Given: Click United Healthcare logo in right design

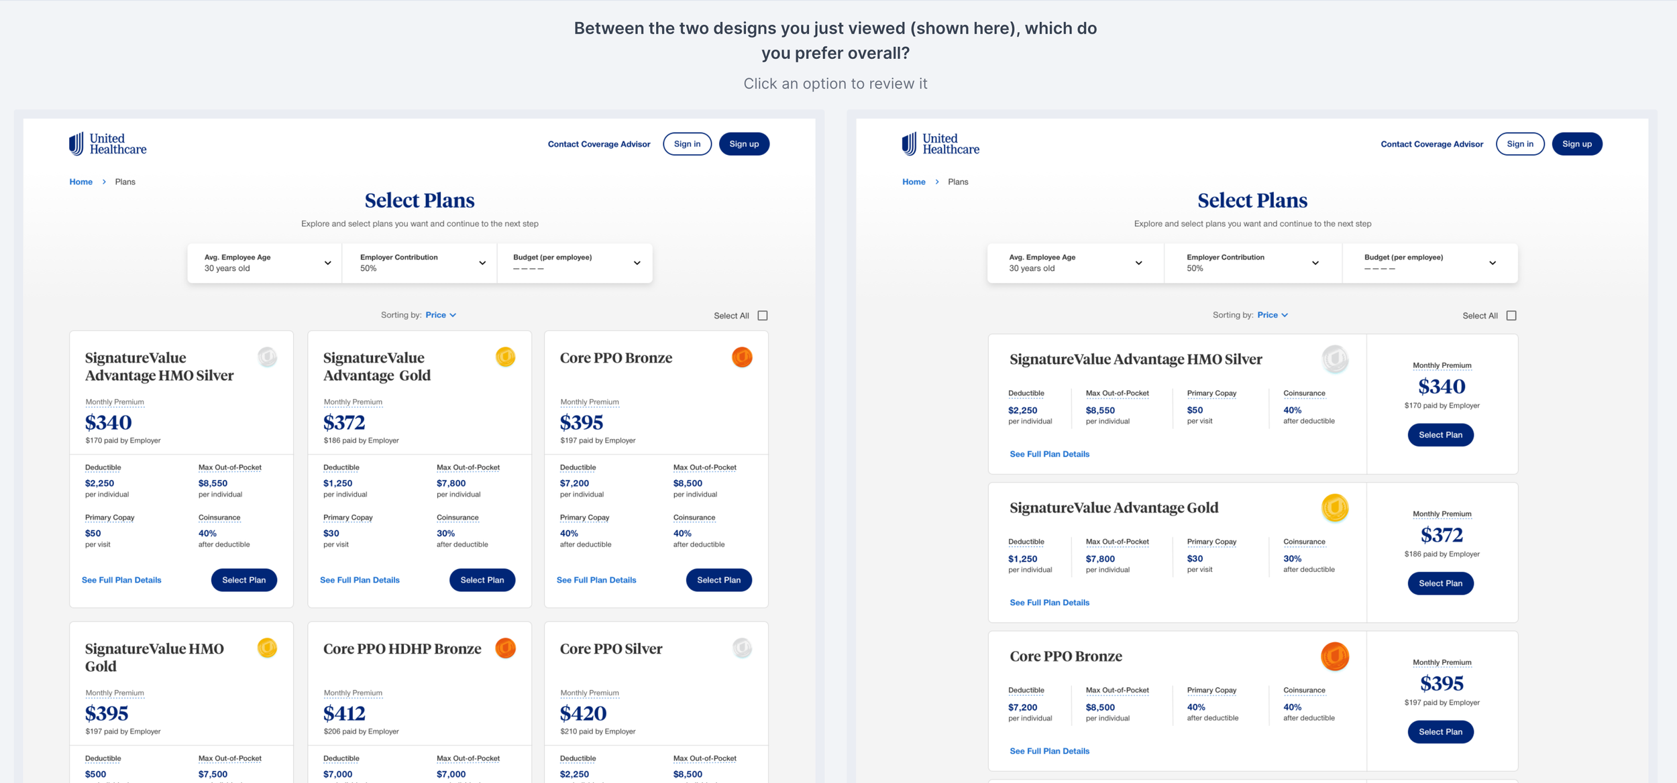Looking at the screenshot, I should pos(940,143).
